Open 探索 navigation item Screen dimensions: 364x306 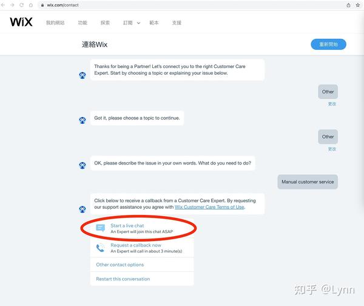(x=105, y=23)
